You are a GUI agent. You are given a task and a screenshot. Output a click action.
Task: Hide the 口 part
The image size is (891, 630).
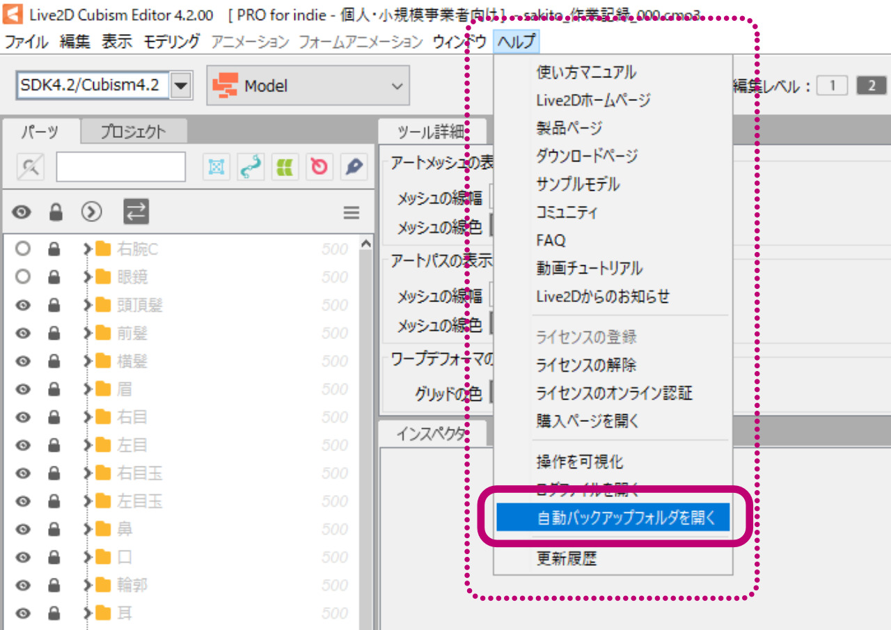pos(23,558)
